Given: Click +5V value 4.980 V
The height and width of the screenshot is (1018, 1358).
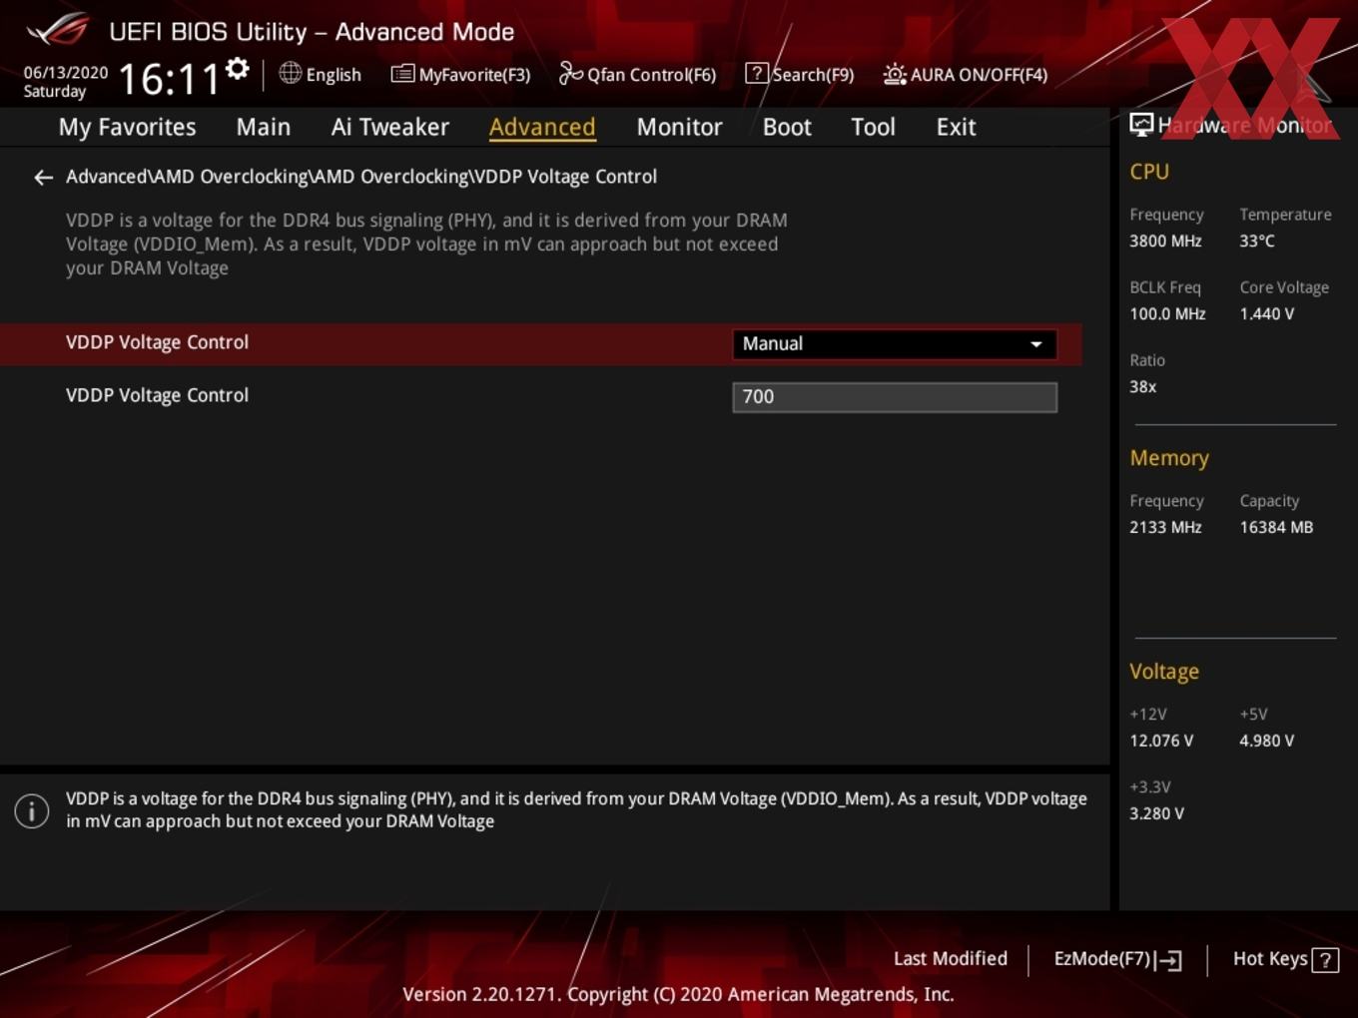Looking at the screenshot, I should 1266,741.
